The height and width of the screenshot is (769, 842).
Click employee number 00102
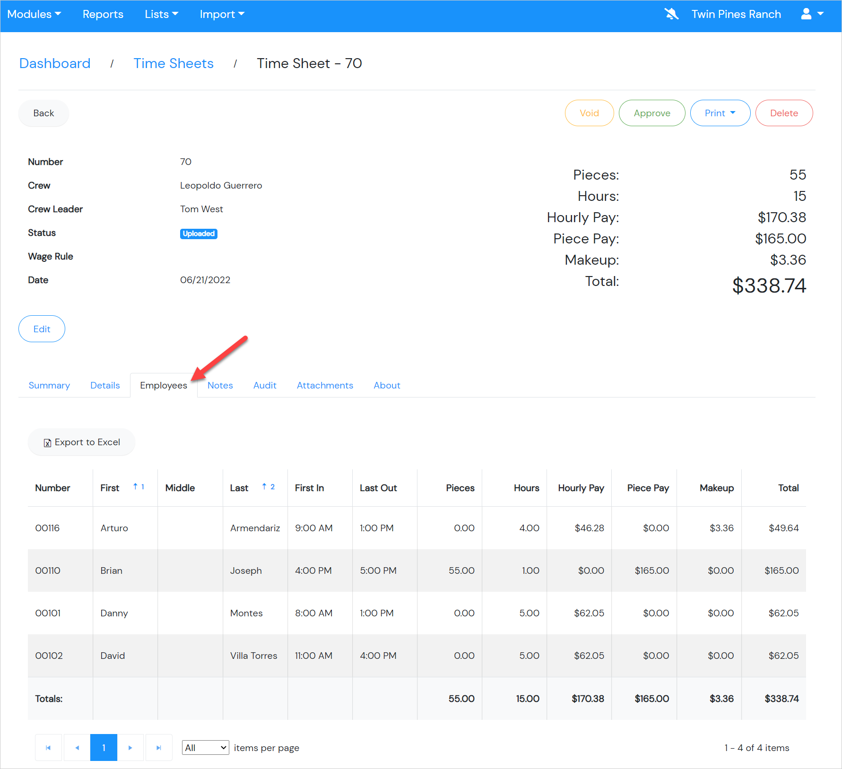coord(49,656)
